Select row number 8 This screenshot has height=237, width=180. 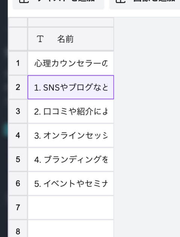click(x=18, y=229)
